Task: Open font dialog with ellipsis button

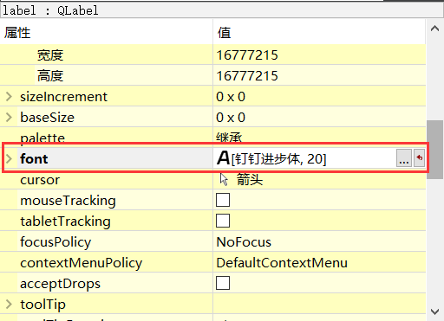Action: pyautogui.click(x=404, y=157)
